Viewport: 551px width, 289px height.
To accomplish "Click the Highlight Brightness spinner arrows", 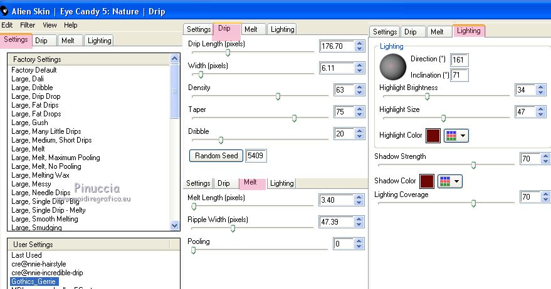I will (x=541, y=90).
